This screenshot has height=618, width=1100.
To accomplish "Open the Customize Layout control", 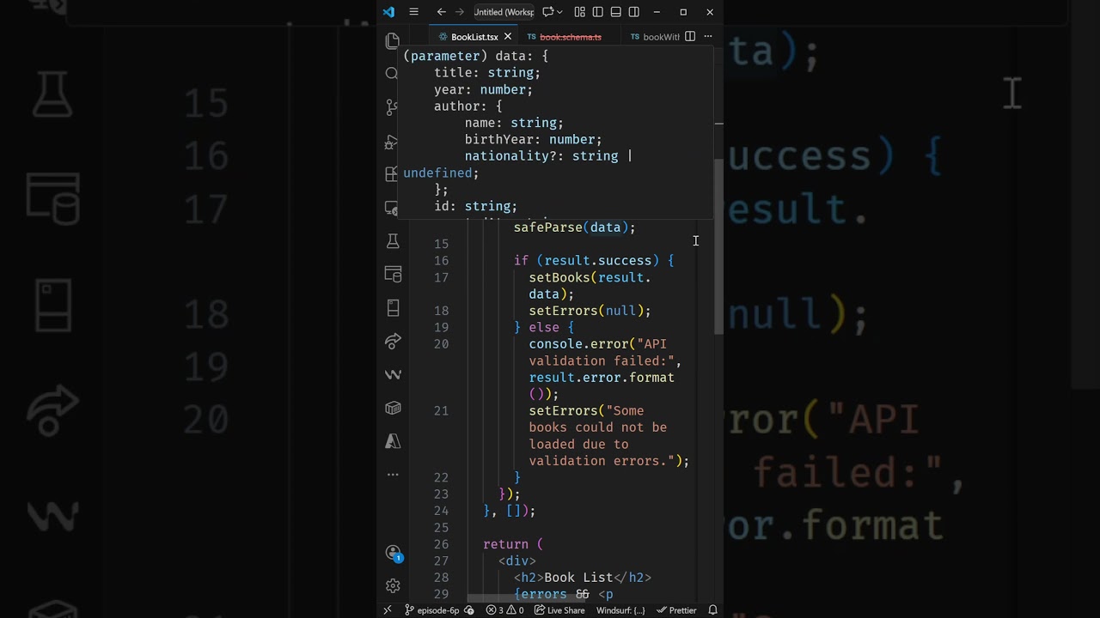I will pyautogui.click(x=579, y=12).
